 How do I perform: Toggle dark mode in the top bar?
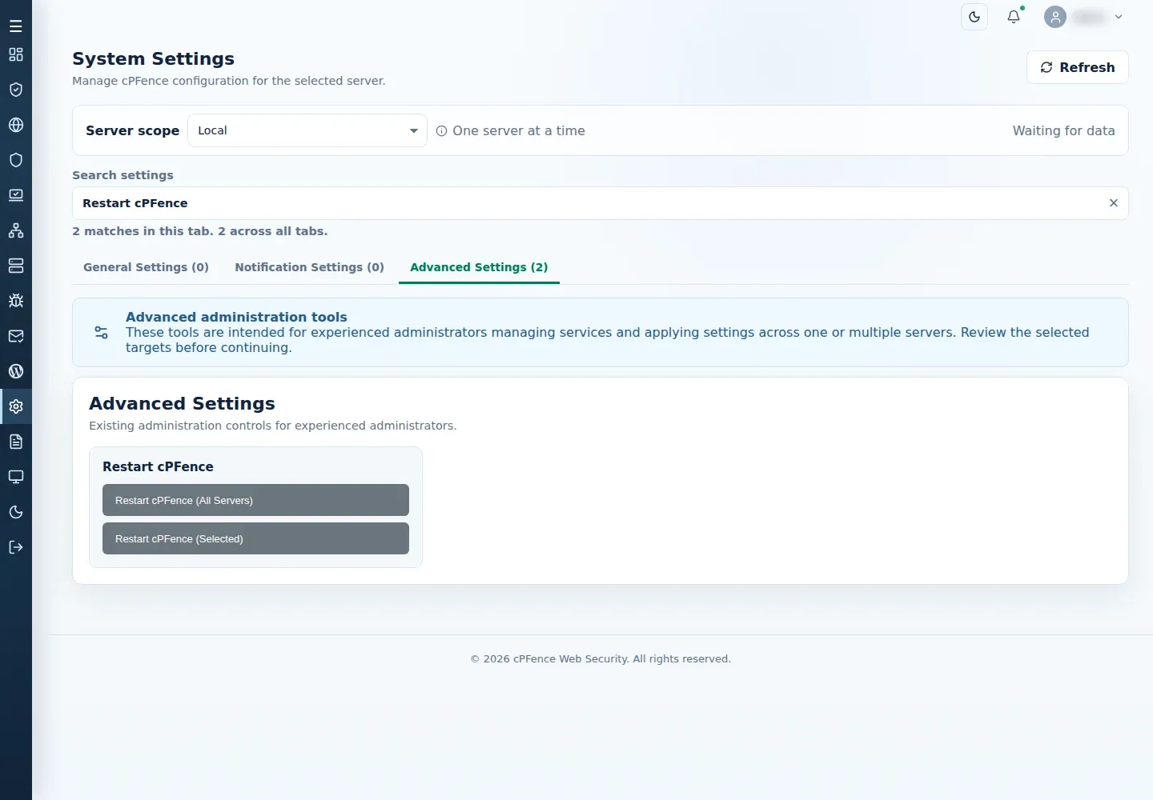point(974,17)
